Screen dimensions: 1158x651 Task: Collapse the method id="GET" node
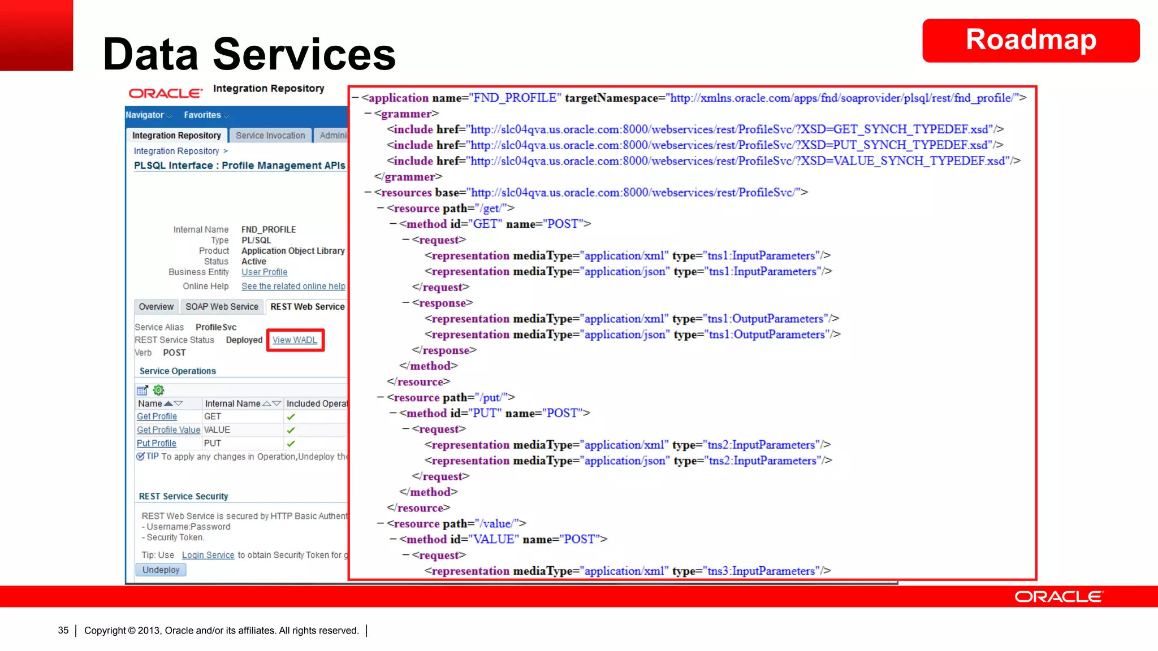tap(393, 224)
